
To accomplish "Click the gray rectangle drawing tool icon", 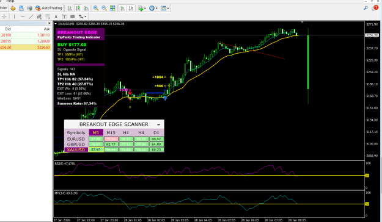I will (72, 16).
